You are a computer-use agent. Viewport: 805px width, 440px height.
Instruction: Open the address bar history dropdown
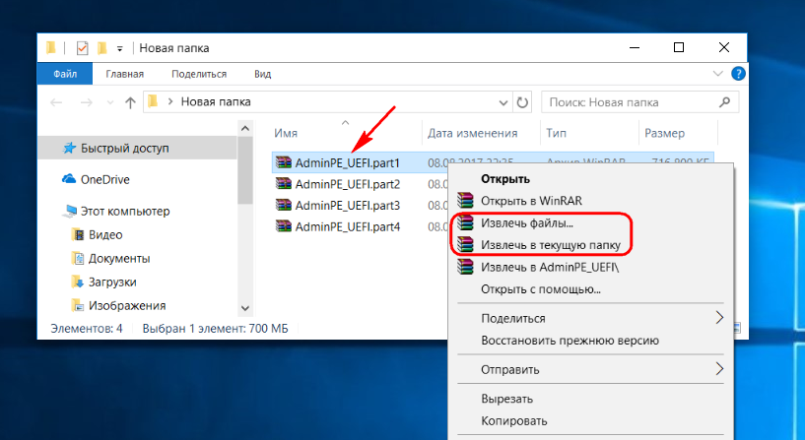click(503, 101)
